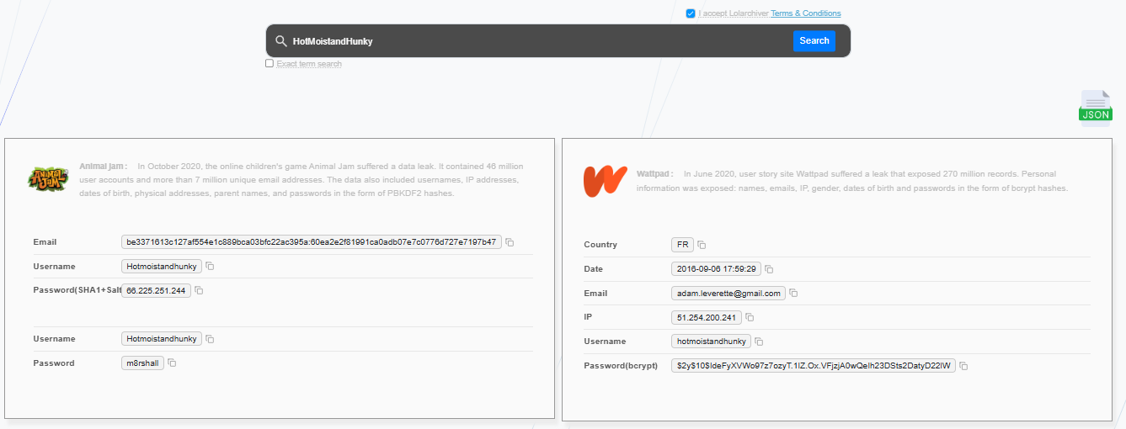This screenshot has width=1126, height=429.
Task: Click the Password(bcrypt) field label
Action: (619, 366)
